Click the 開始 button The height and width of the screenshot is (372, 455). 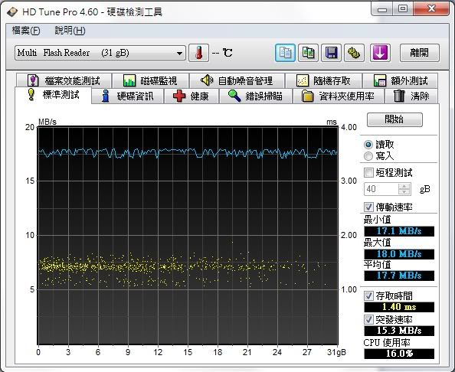394,119
